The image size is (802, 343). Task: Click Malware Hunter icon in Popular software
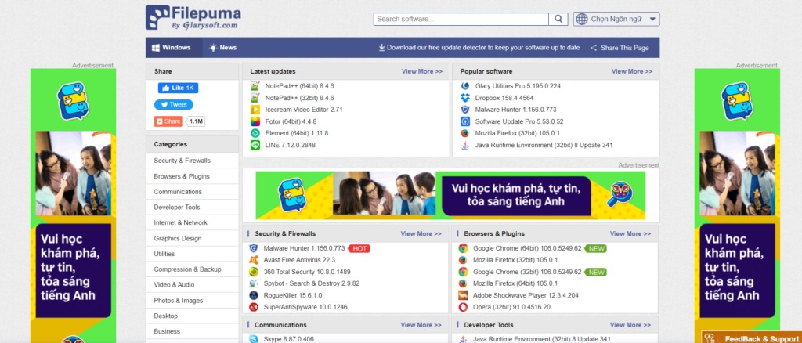465,110
